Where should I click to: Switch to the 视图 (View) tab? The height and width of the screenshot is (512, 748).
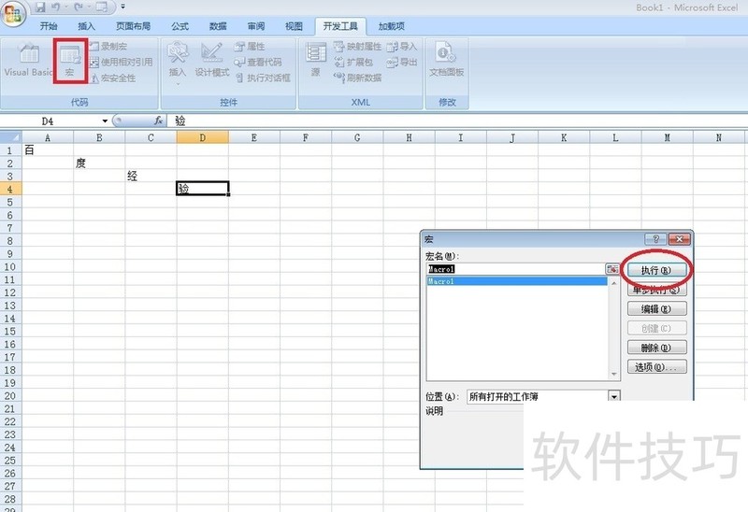pos(294,26)
